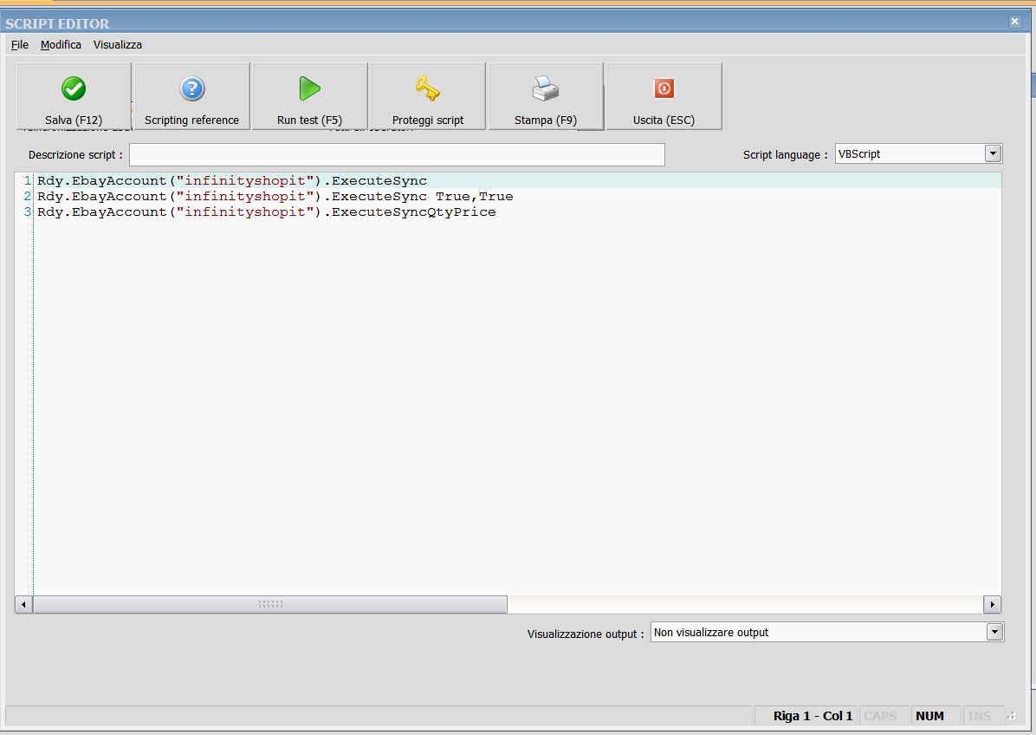Image resolution: width=1036 pixels, height=735 pixels.
Task: Close the Script Editor window
Action: [1014, 22]
